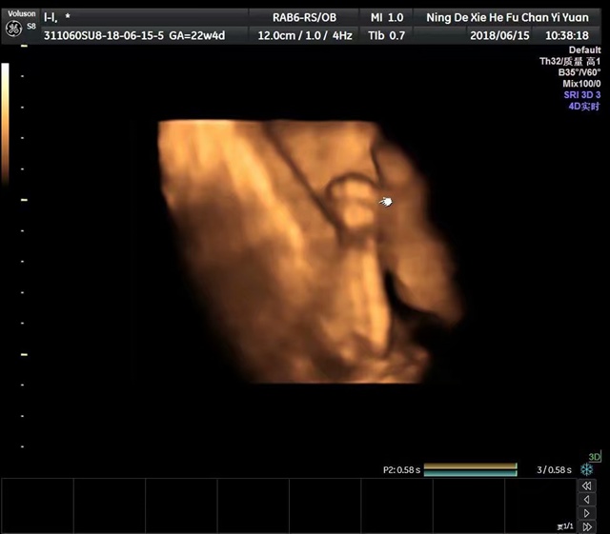This screenshot has width=610, height=534.
Task: Advance to next clipboard page with single-right arrow
Action: pyautogui.click(x=587, y=512)
